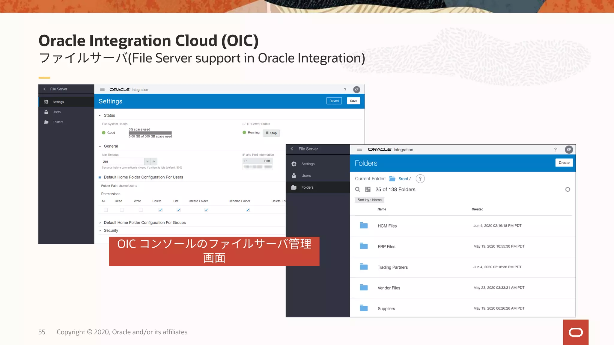This screenshot has height=345, width=614.
Task: Select Settings in the Folders window sidebar
Action: 318,164
